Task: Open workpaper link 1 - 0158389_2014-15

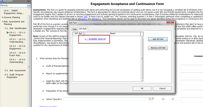Action: pos(95,39)
